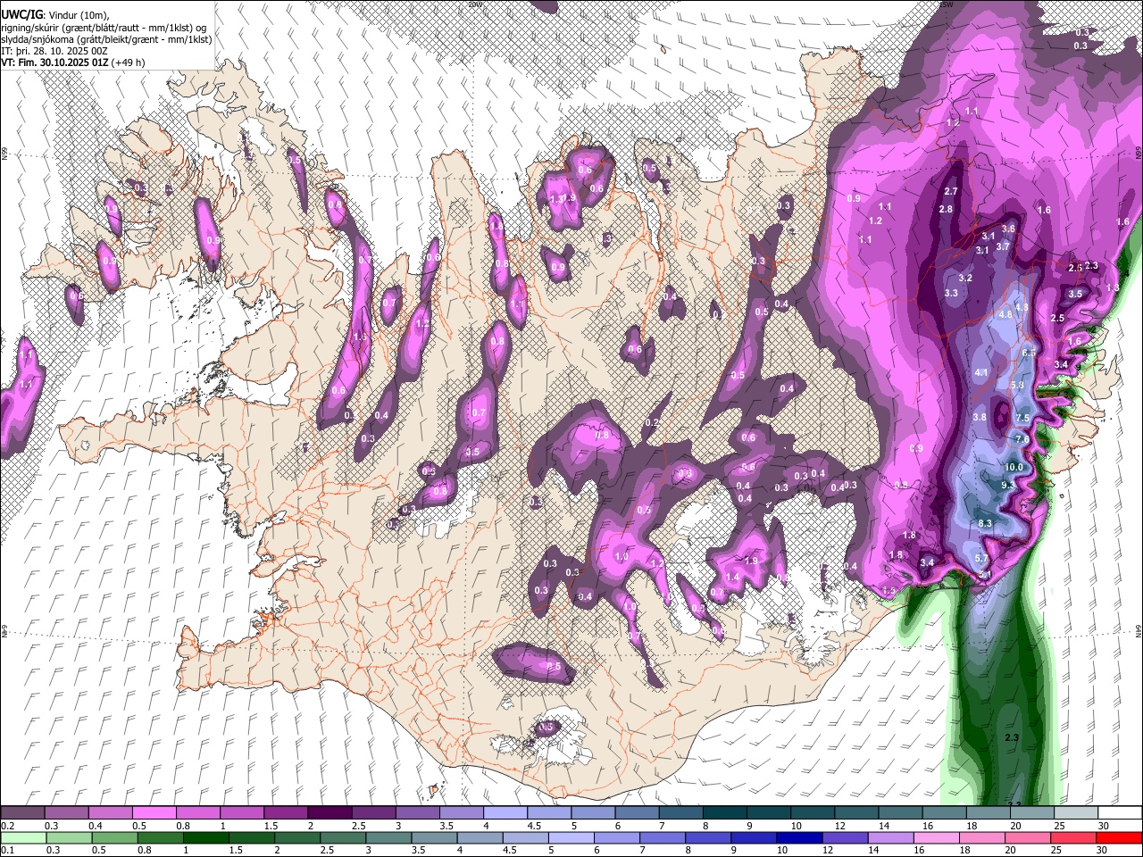Click the 2.8 value in the northeast
Screen dimensions: 1143x857
[x=947, y=209]
